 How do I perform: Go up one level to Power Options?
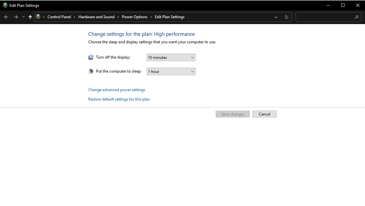coord(30,17)
